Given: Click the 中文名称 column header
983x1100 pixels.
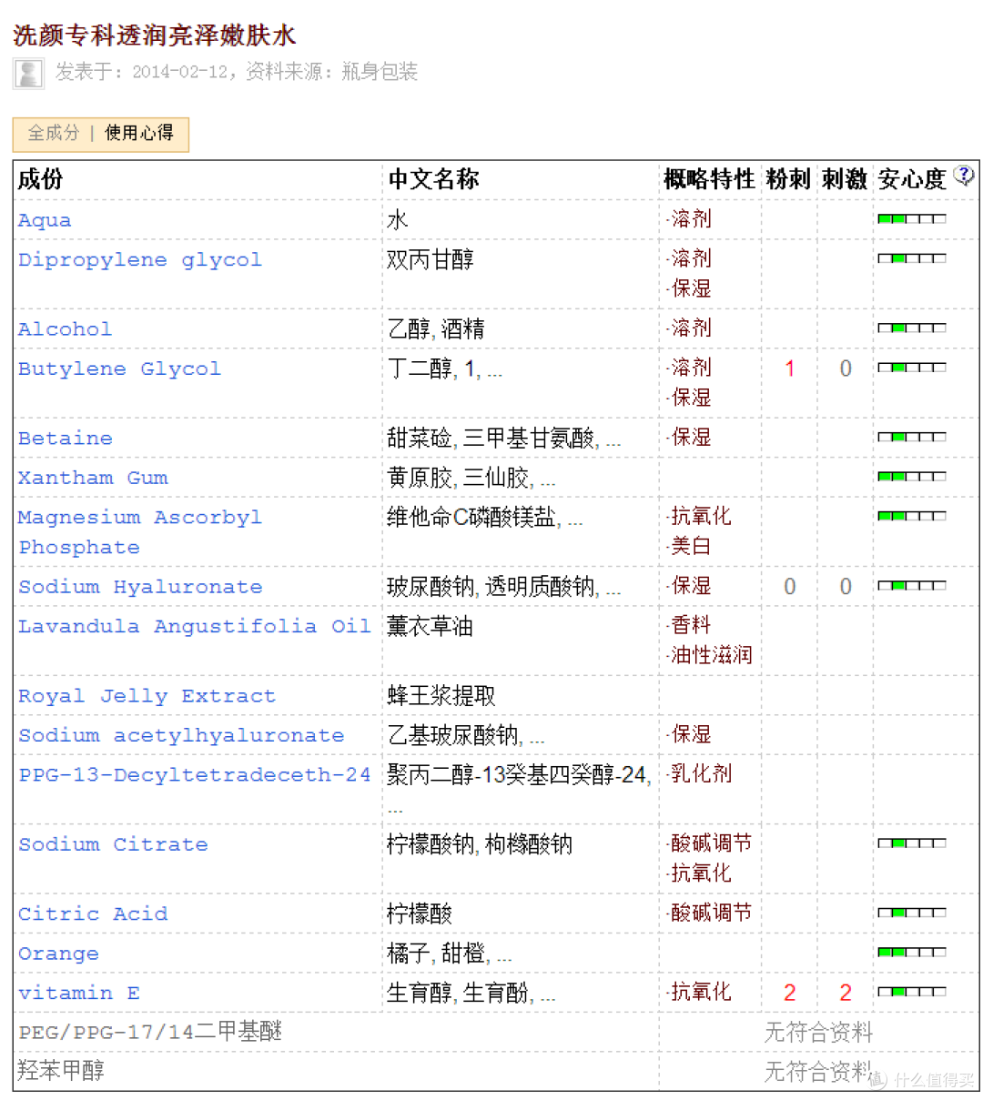Looking at the screenshot, I should (433, 179).
